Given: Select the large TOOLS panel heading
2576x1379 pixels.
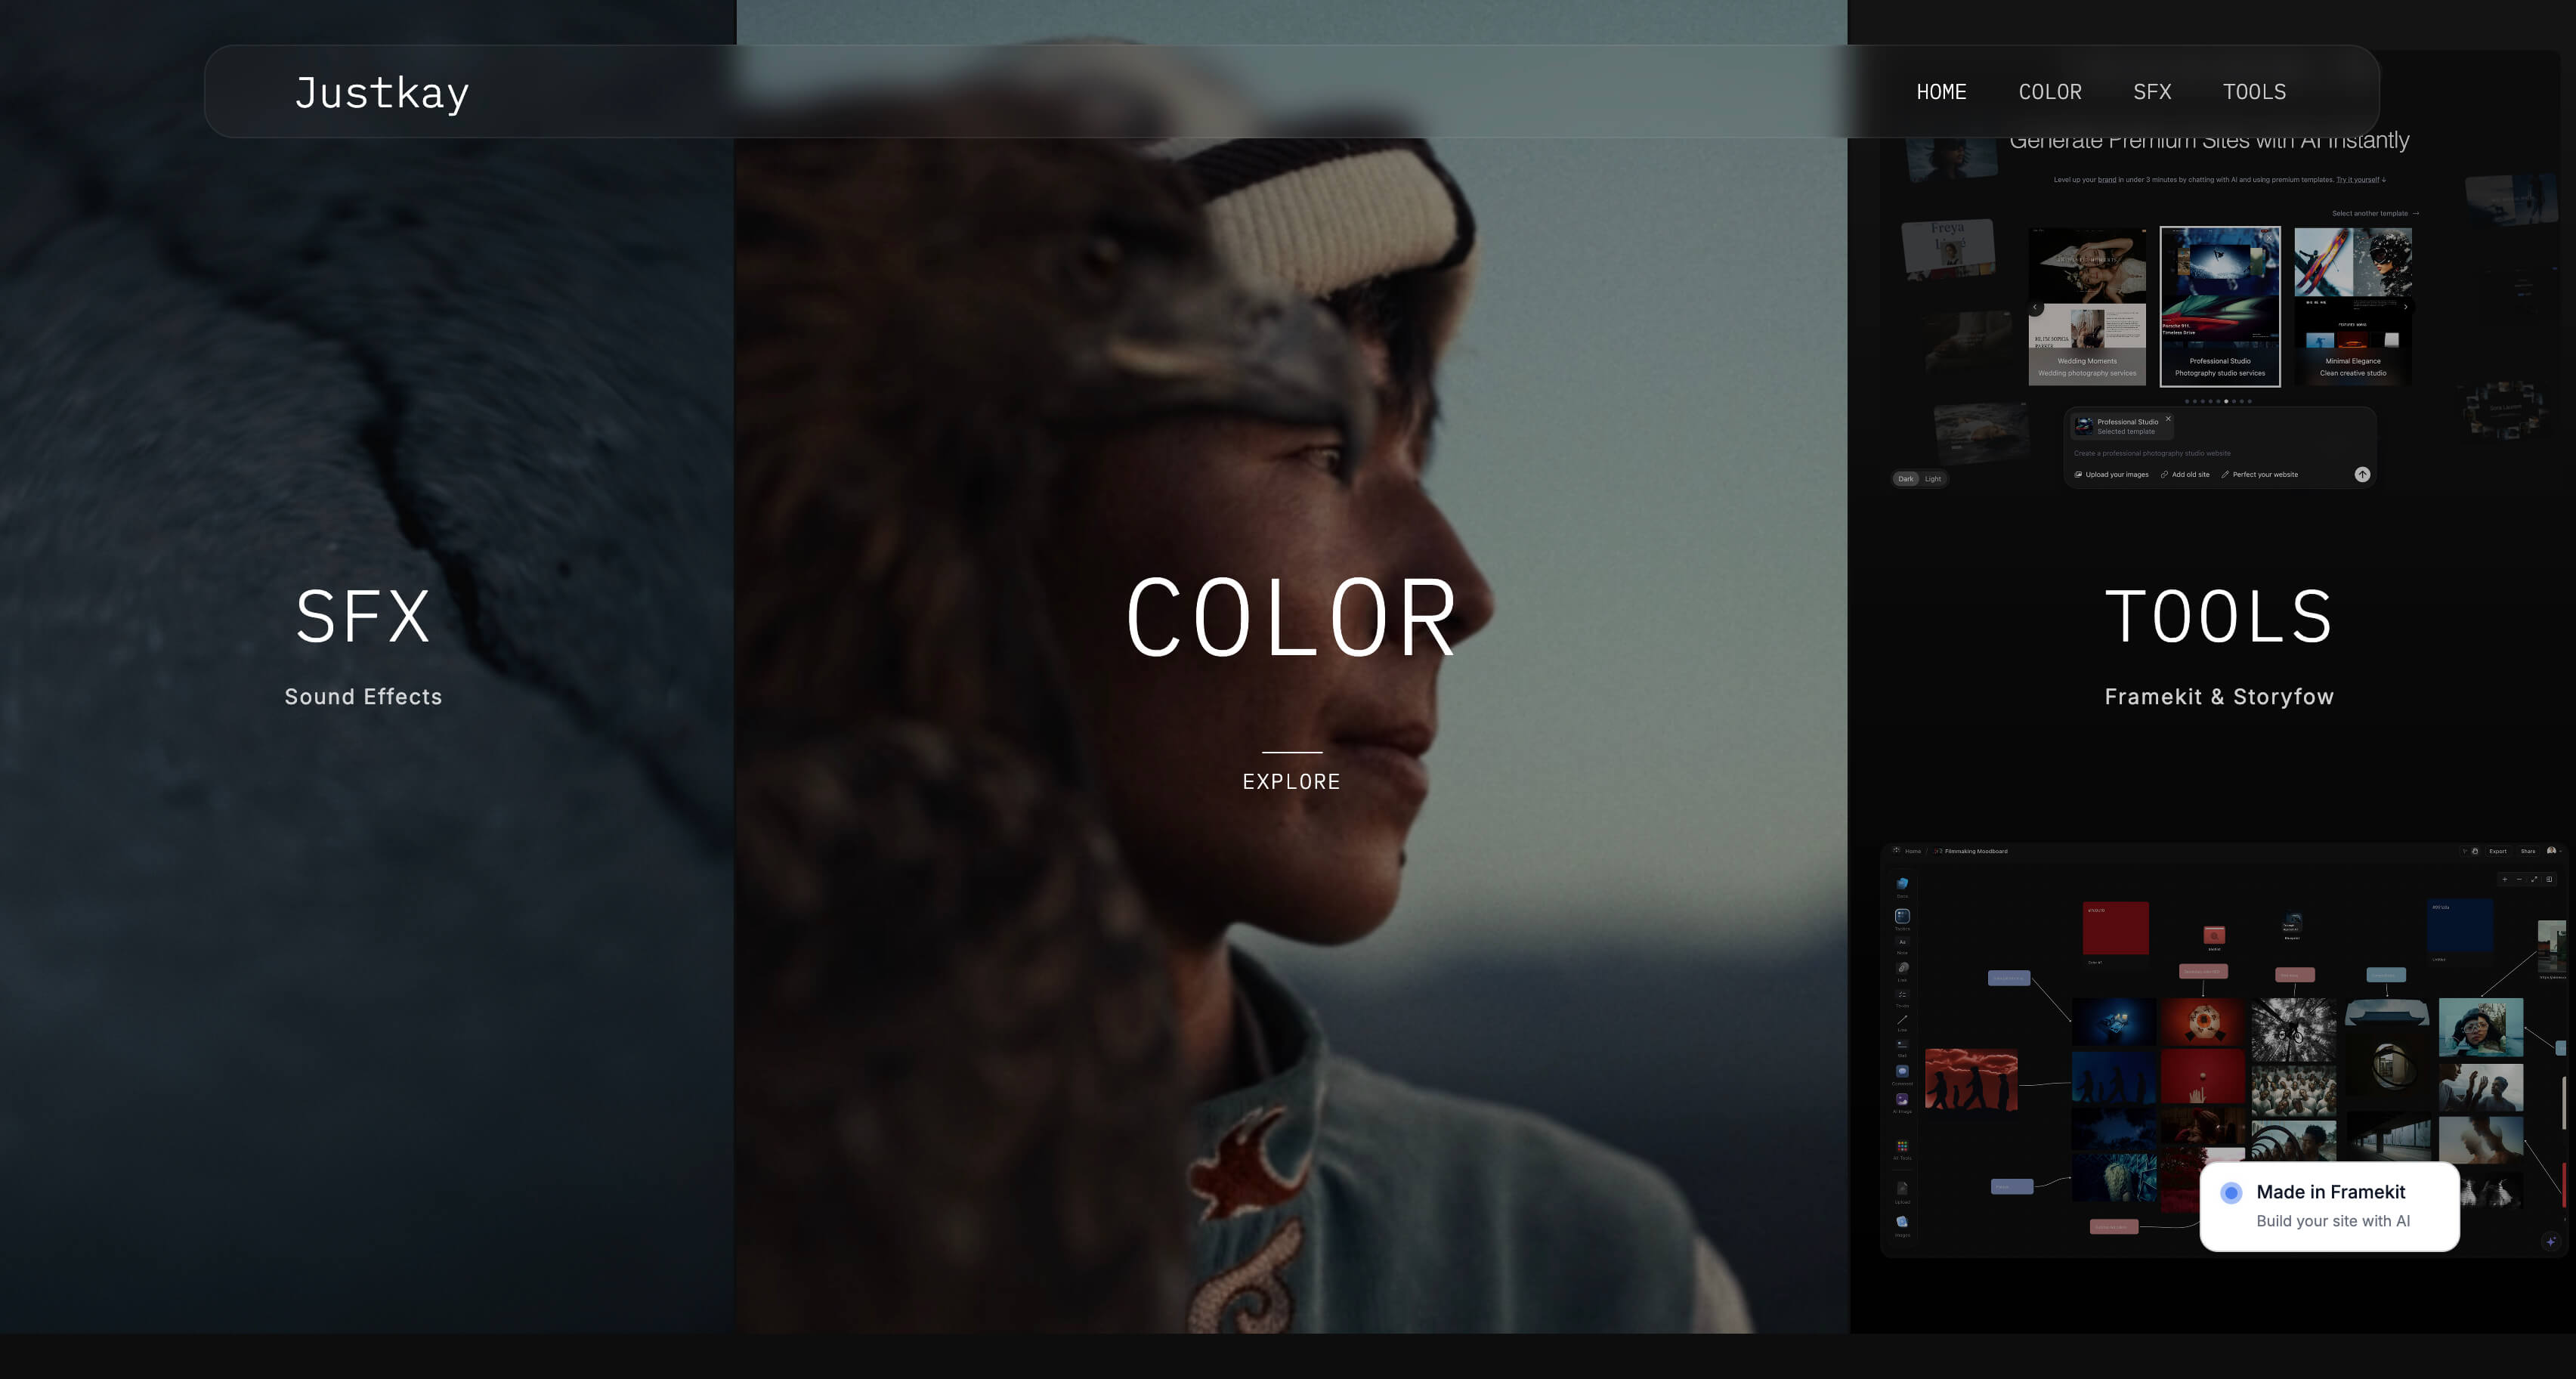Looking at the screenshot, I should [x=2219, y=616].
